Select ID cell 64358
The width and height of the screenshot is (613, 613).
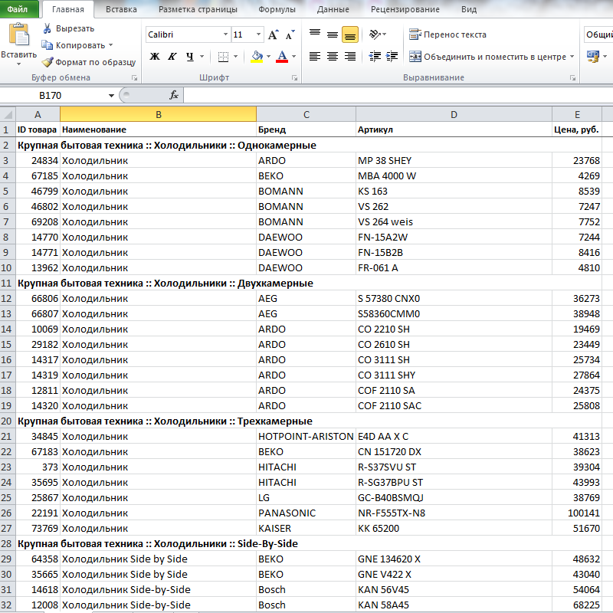point(38,559)
